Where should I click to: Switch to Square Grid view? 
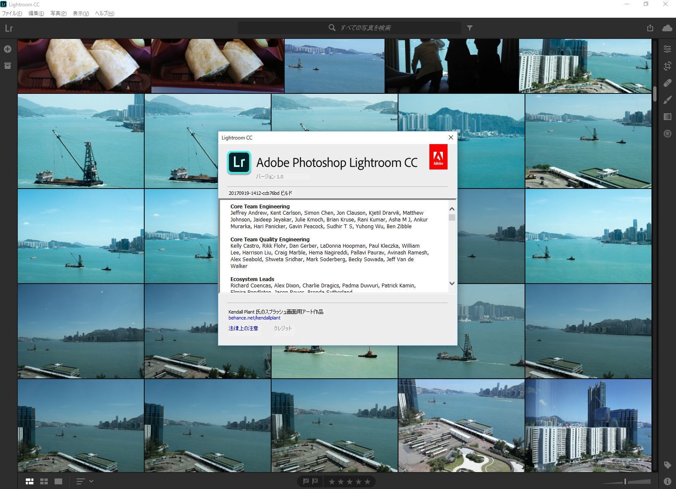pos(44,481)
